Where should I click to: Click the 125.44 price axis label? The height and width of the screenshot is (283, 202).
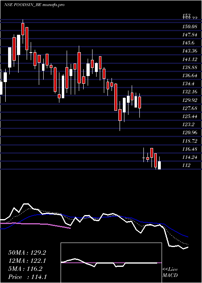pyautogui.click(x=189, y=116)
